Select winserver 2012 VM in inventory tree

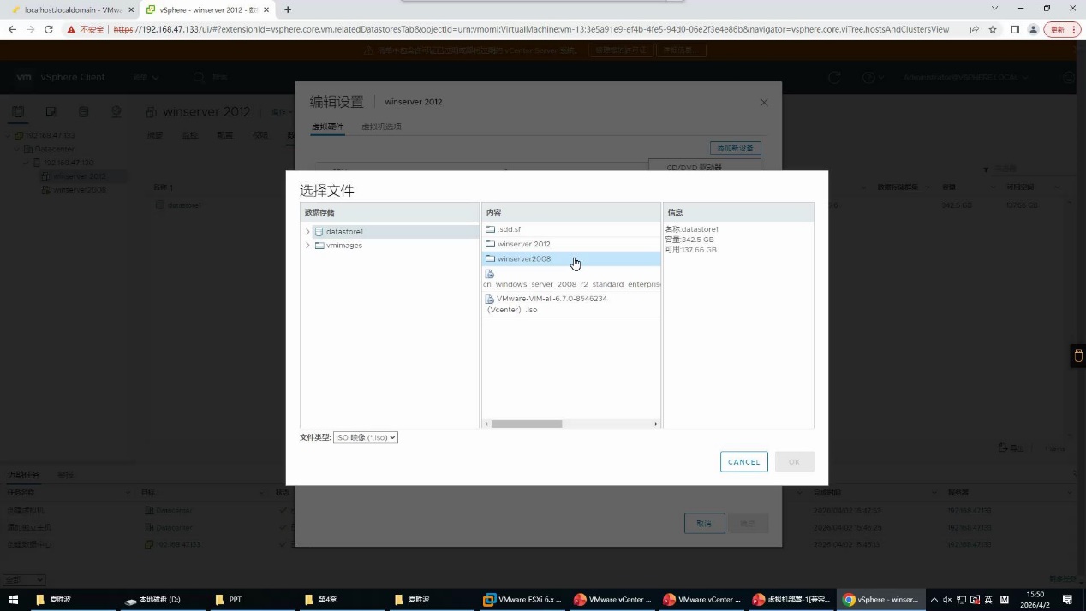coord(79,176)
